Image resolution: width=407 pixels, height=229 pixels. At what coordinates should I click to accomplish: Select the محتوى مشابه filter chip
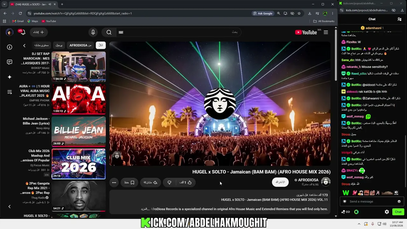pyautogui.click(x=41, y=45)
